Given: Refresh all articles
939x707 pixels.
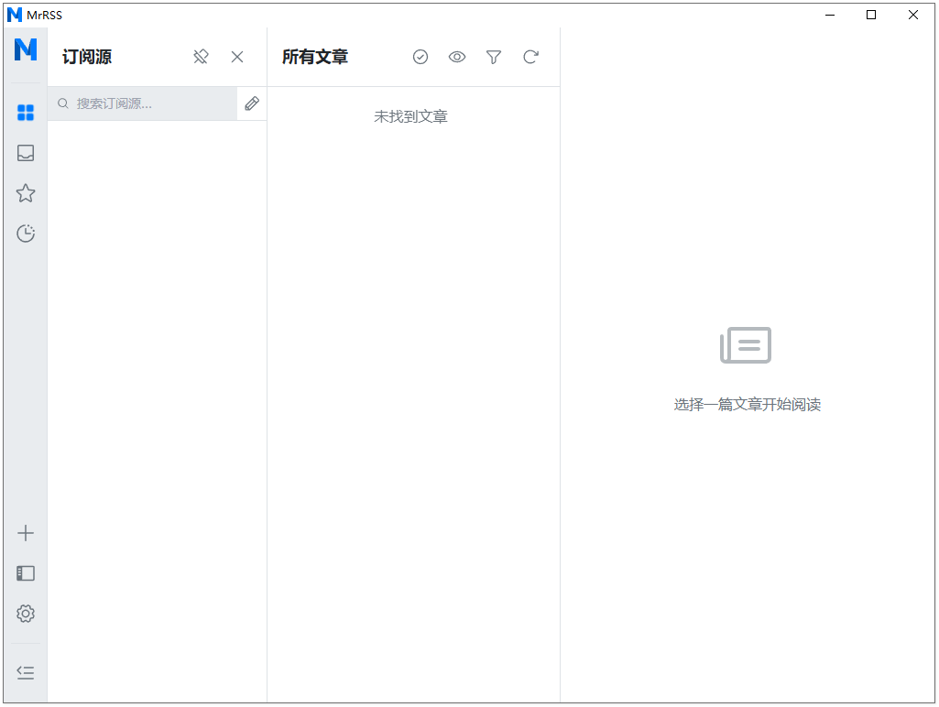Looking at the screenshot, I should click(530, 56).
